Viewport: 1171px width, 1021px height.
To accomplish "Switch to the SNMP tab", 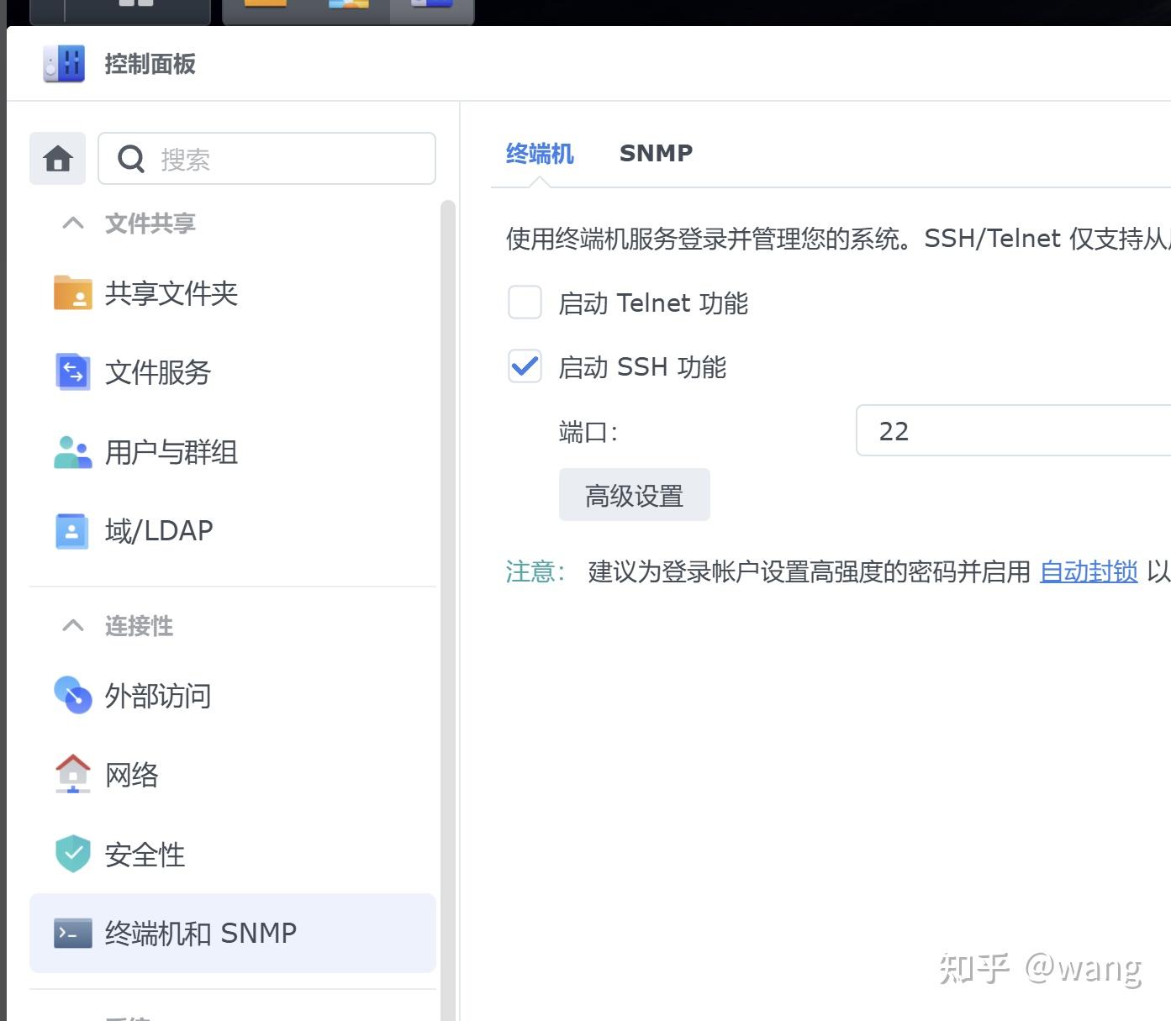I will (x=656, y=153).
